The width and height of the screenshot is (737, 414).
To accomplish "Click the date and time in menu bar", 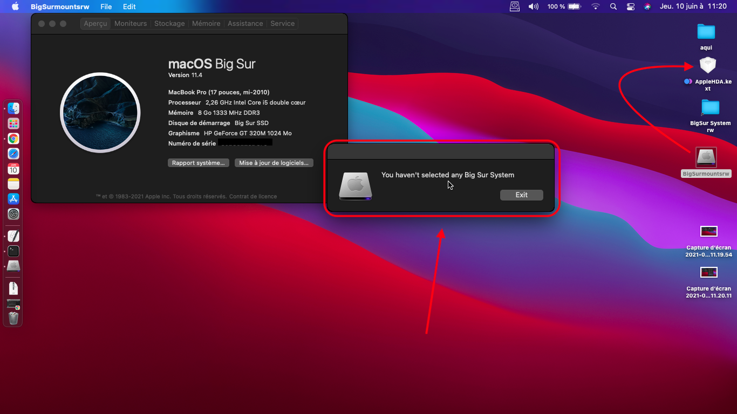I will tap(693, 6).
